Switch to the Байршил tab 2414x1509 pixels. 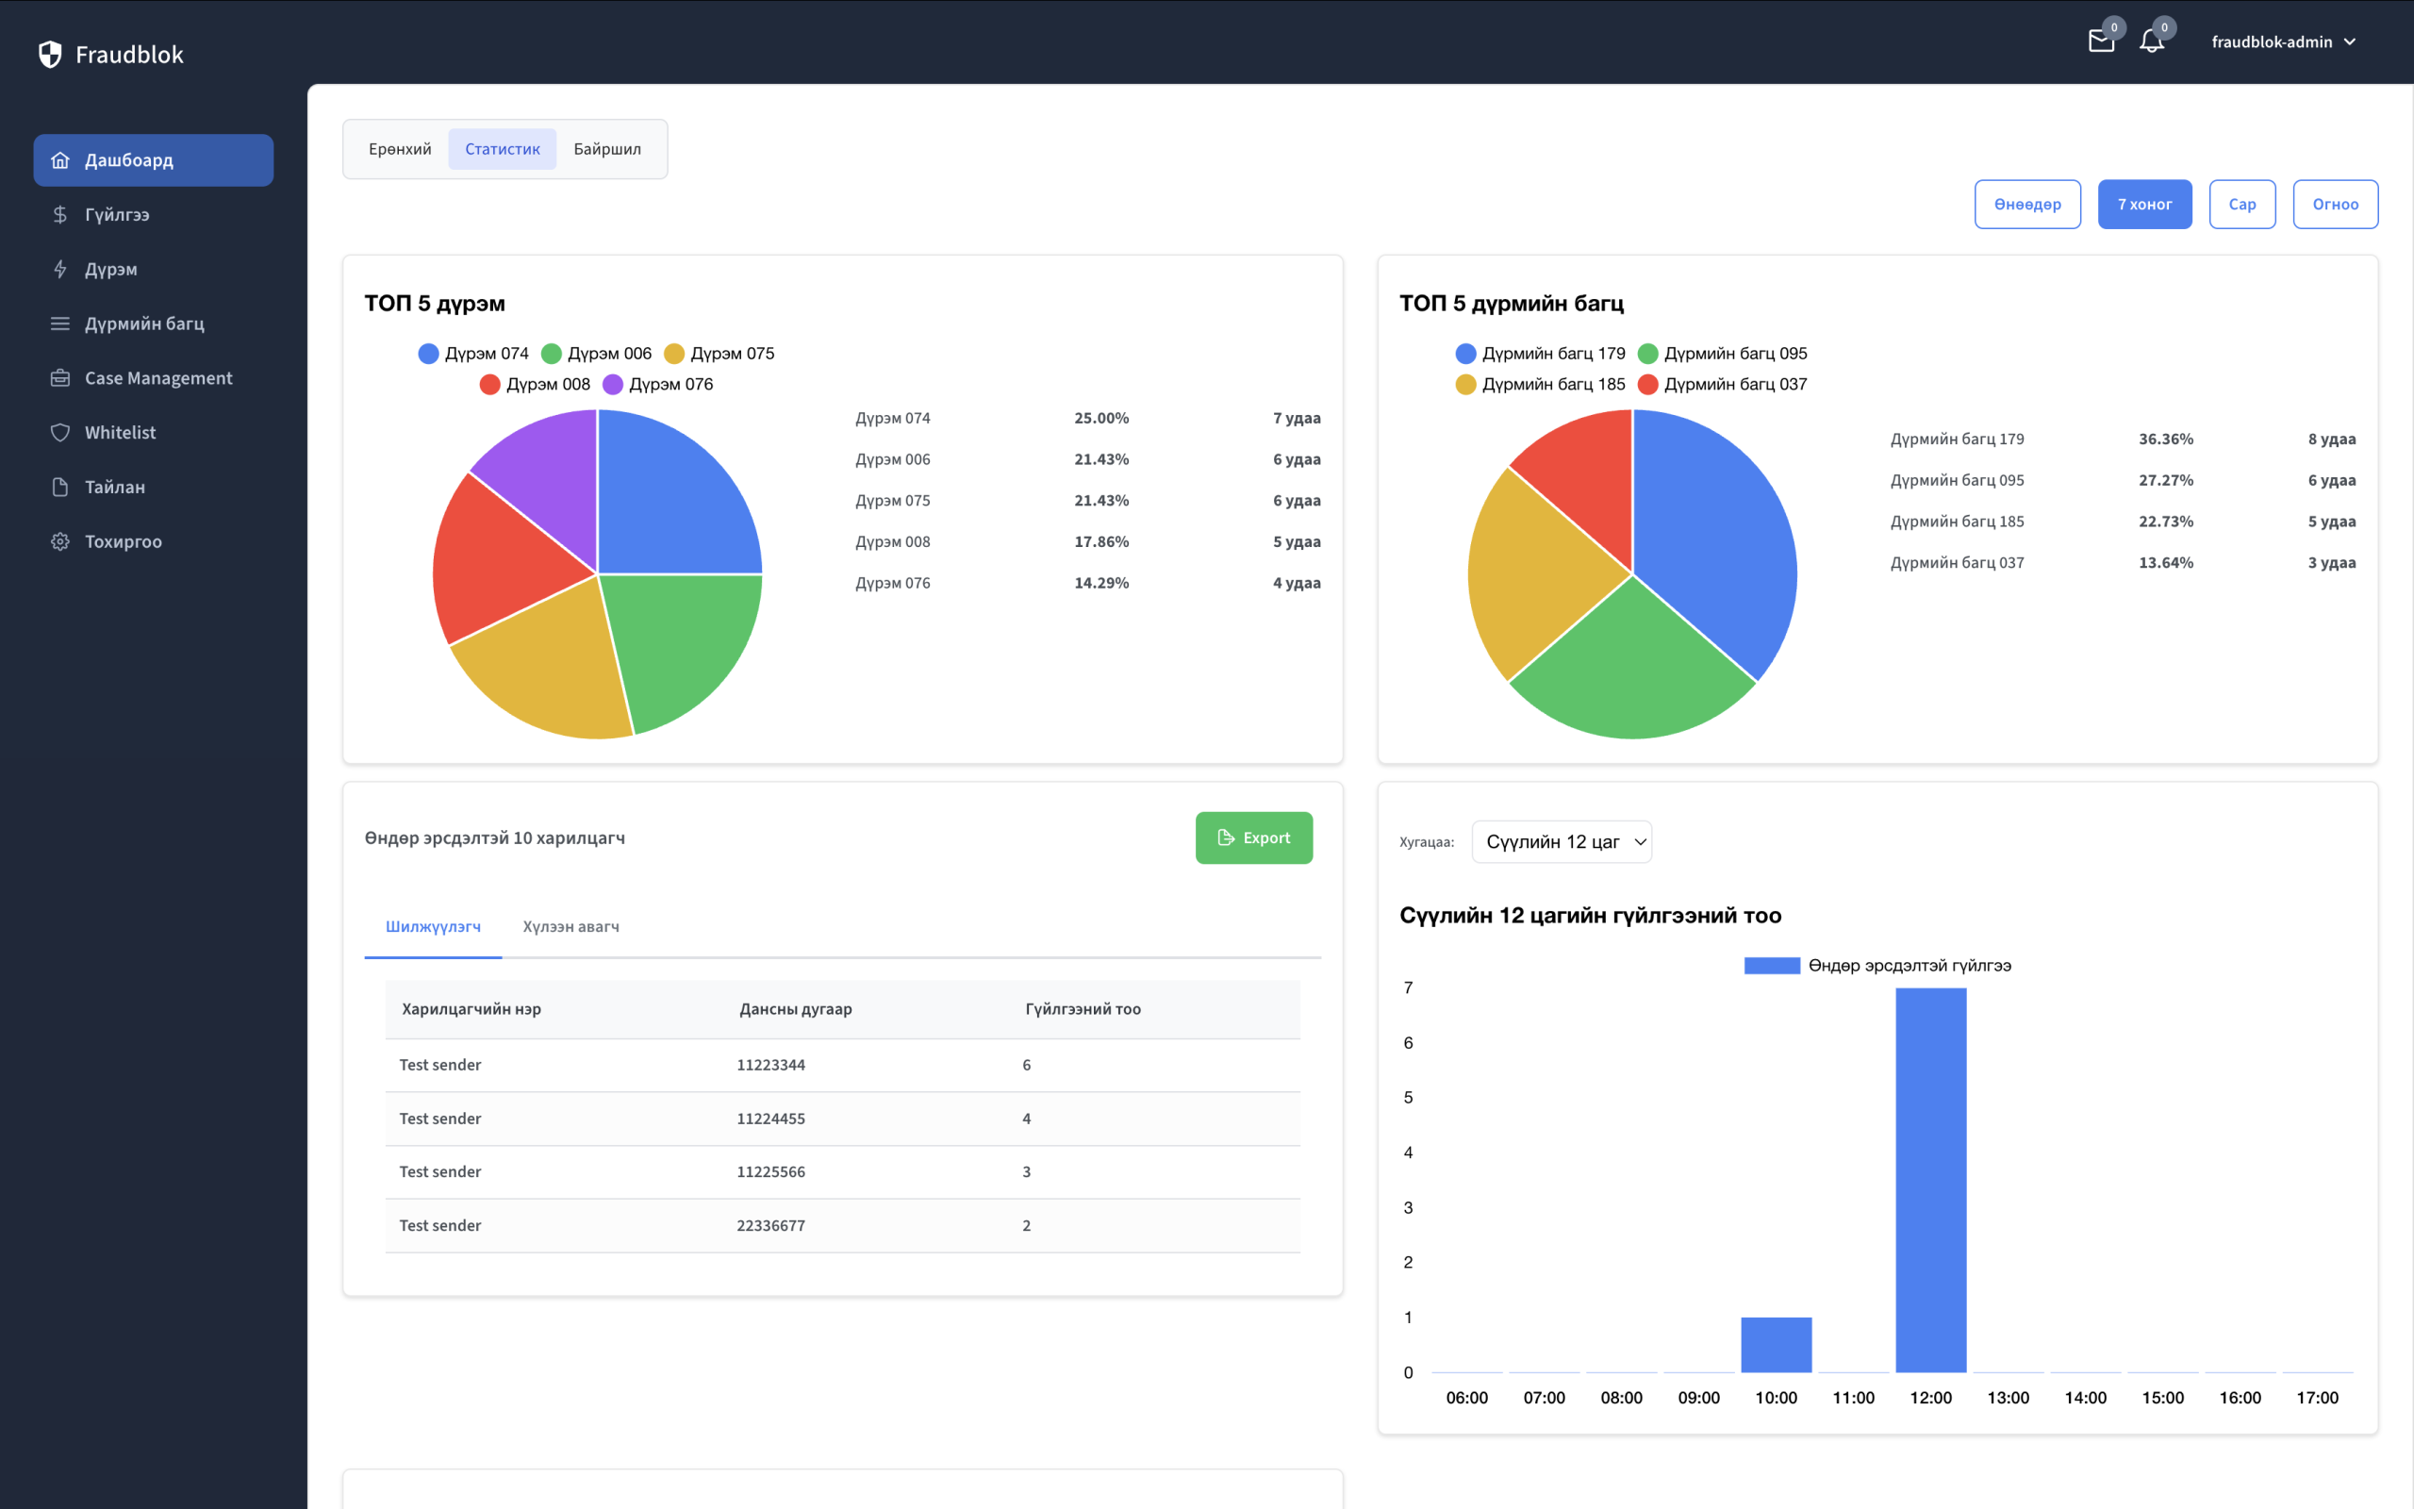click(x=606, y=149)
